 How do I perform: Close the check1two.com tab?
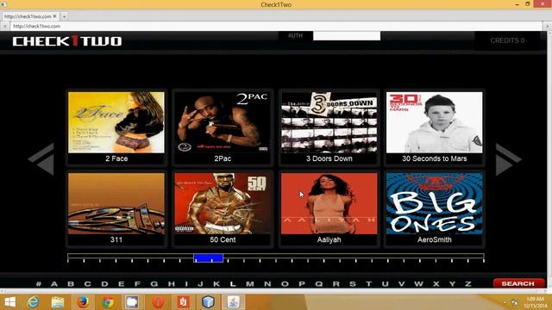click(x=54, y=16)
